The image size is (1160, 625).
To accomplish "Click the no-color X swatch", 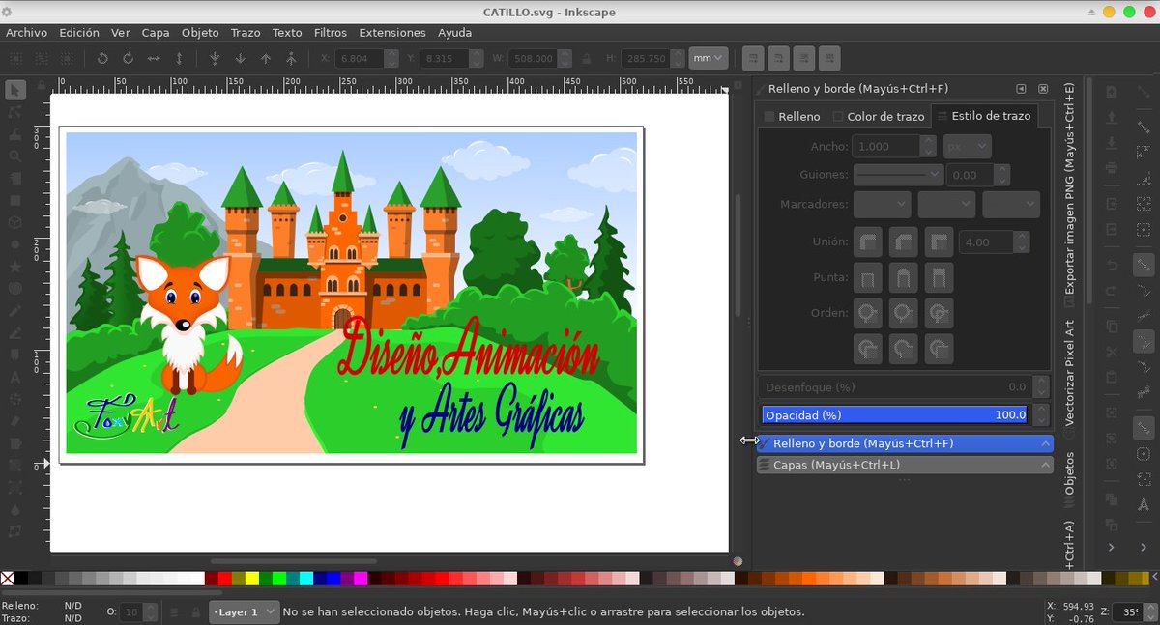I will [x=8, y=579].
